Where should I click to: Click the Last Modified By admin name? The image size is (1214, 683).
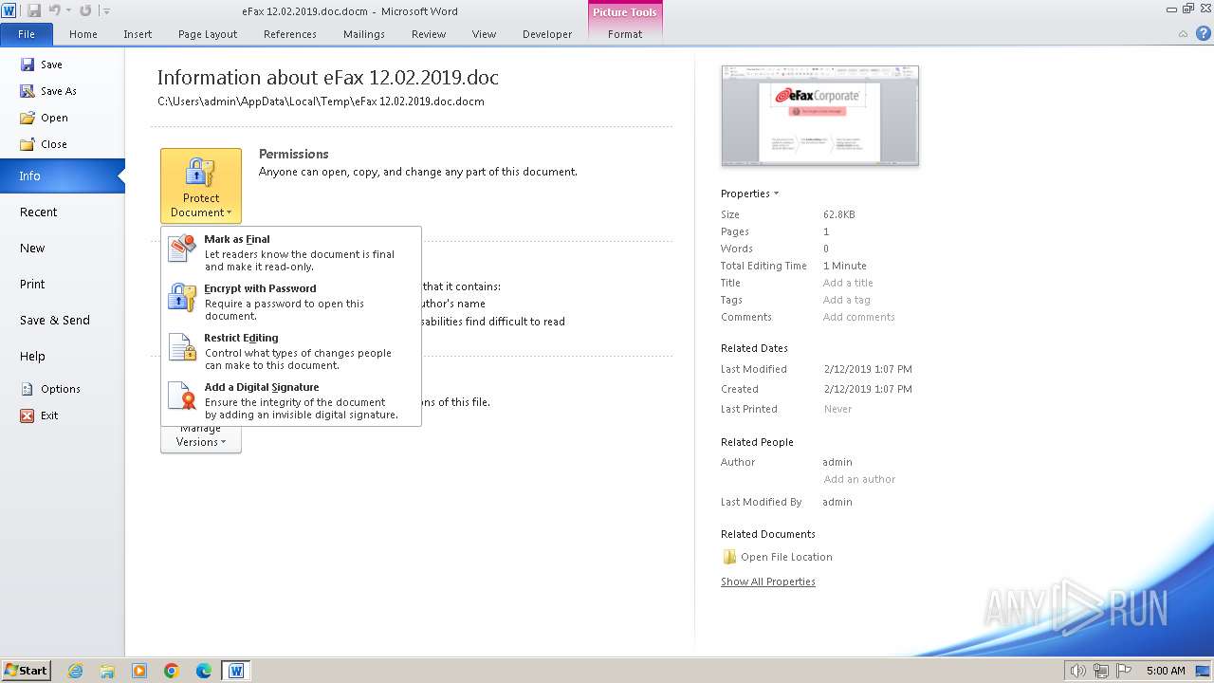(x=837, y=502)
